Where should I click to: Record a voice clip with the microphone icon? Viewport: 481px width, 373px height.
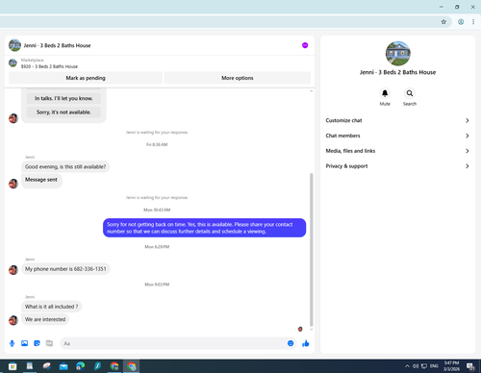[13, 343]
